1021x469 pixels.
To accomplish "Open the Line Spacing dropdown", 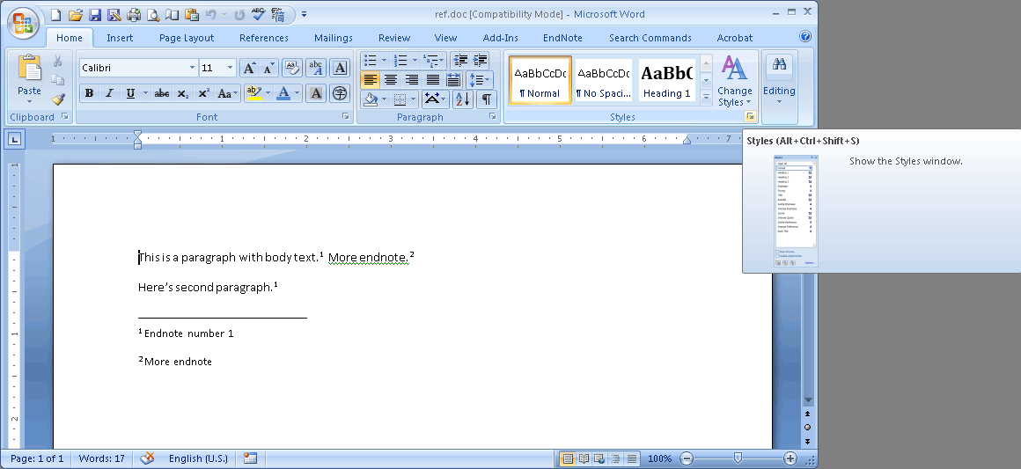I will coord(479,80).
